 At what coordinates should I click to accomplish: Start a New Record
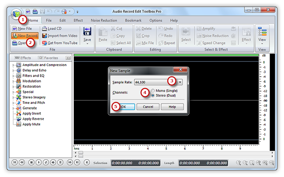coord(25,36)
